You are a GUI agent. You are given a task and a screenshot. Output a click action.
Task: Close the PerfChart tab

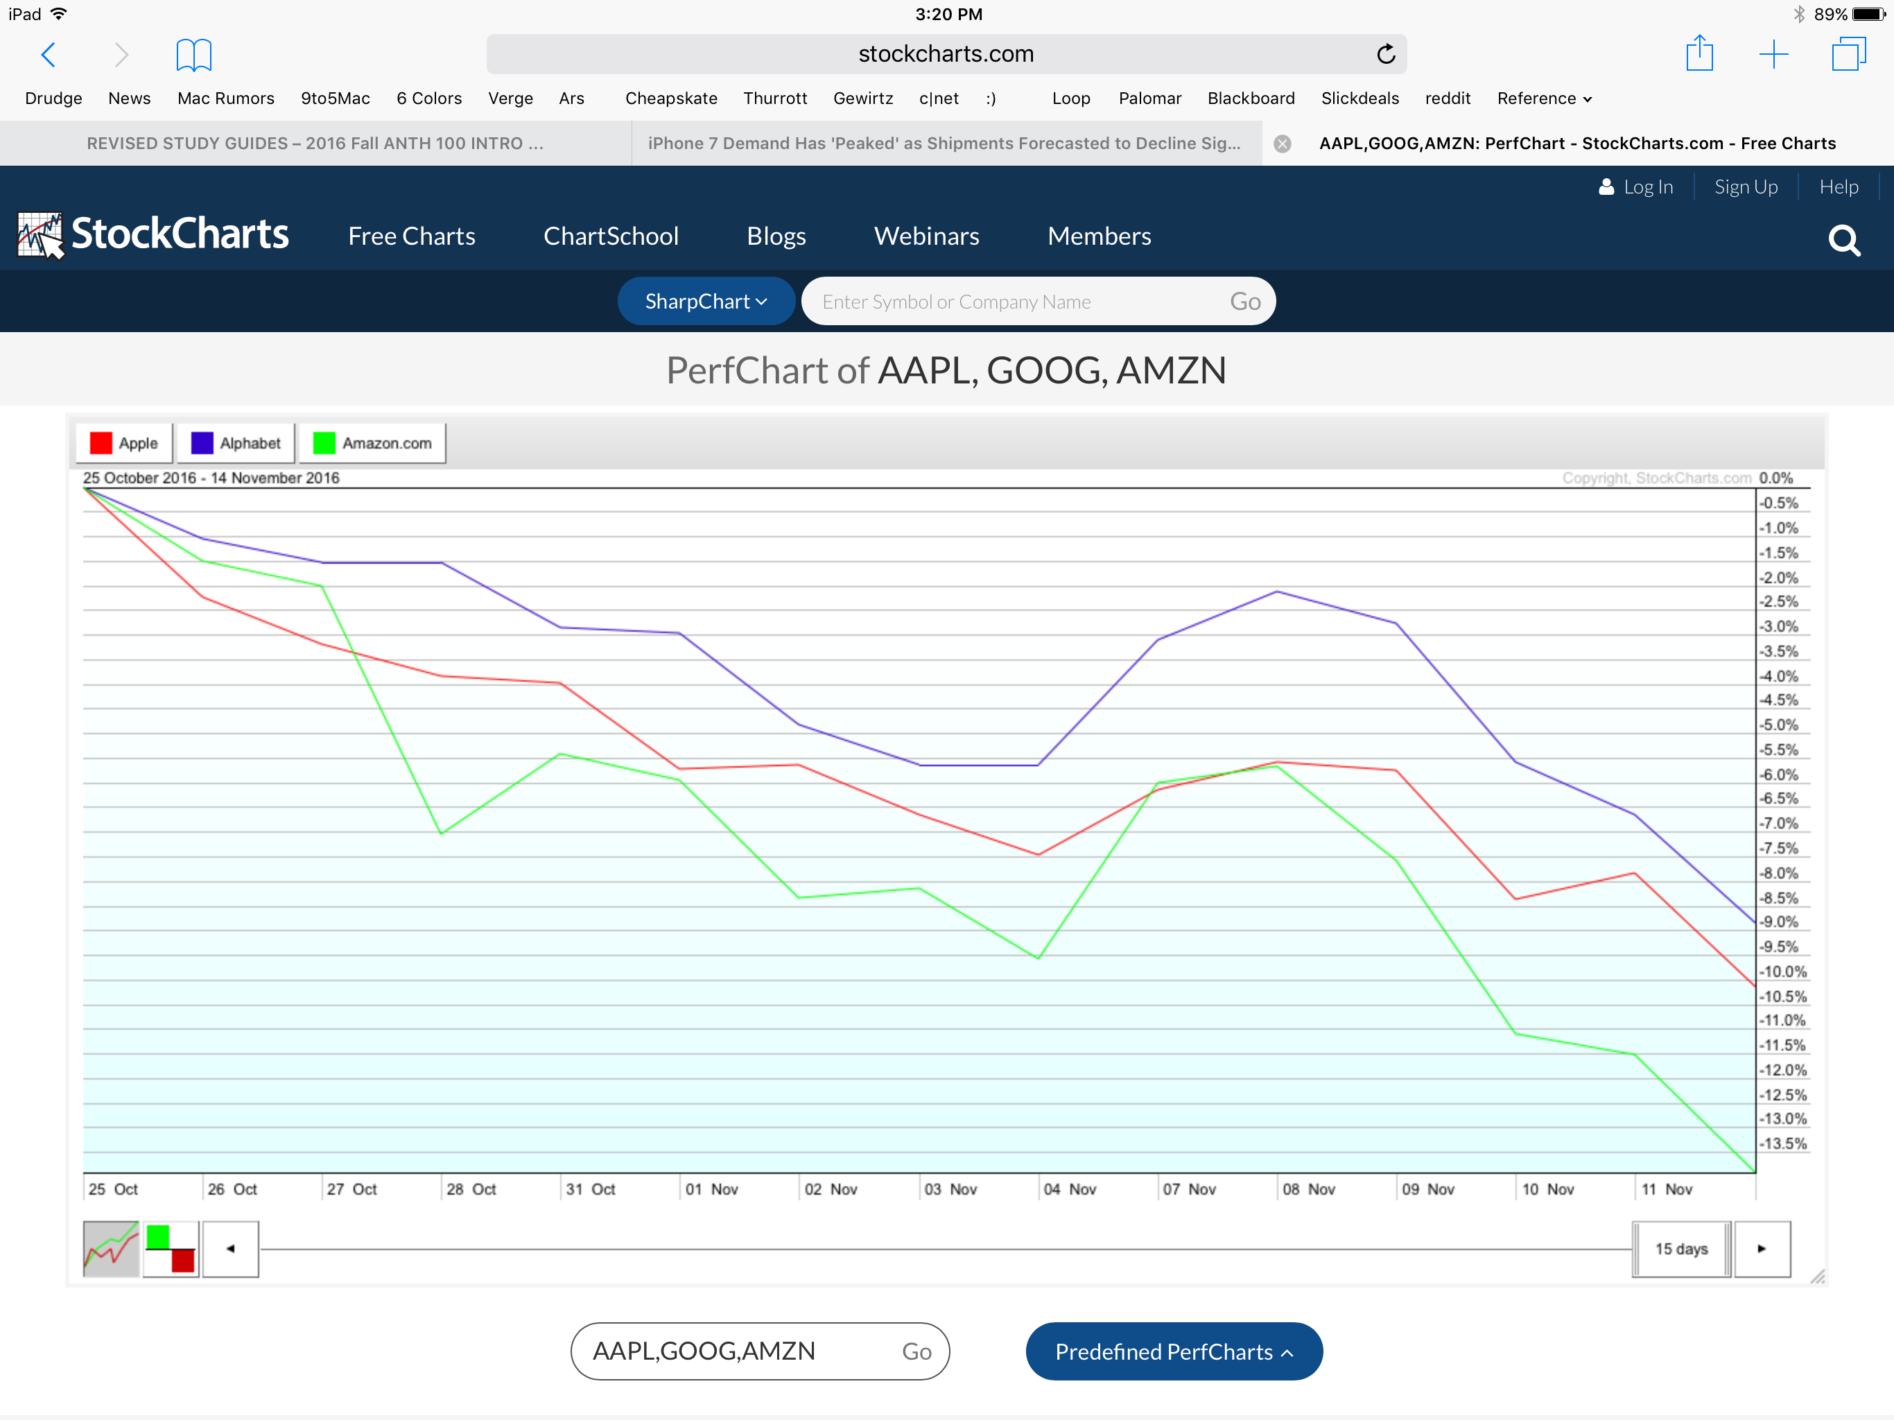point(1282,144)
